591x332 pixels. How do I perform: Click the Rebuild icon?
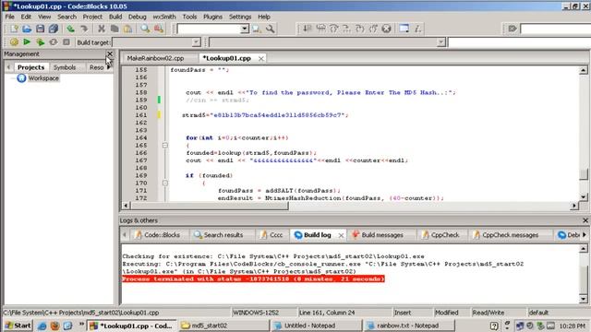click(54, 42)
